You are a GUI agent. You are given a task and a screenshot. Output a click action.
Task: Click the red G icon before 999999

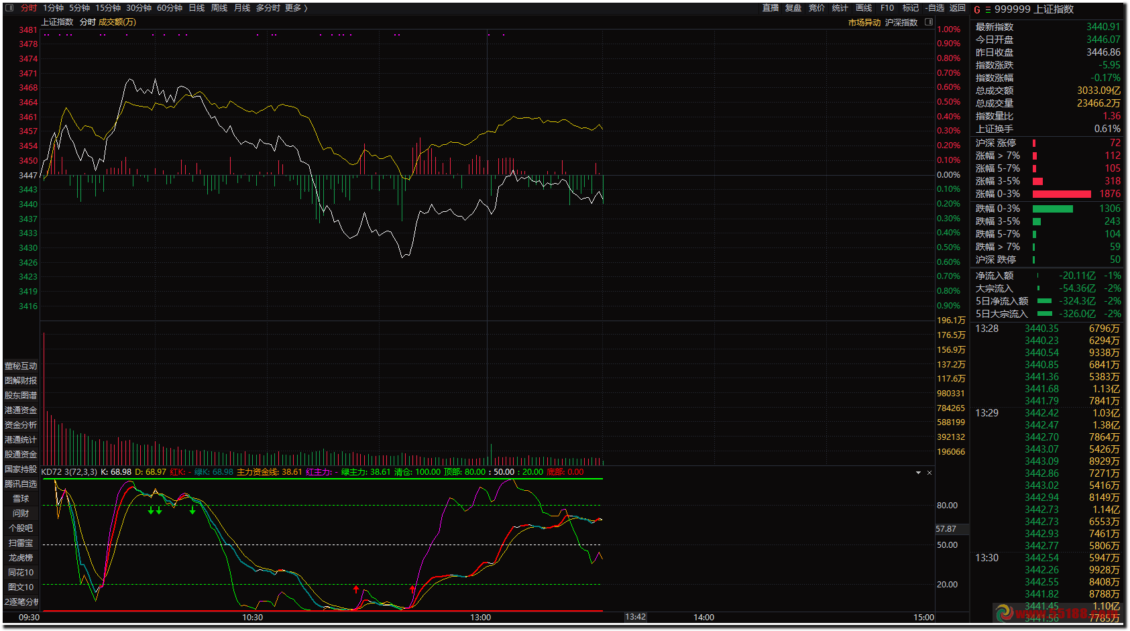coord(977,9)
